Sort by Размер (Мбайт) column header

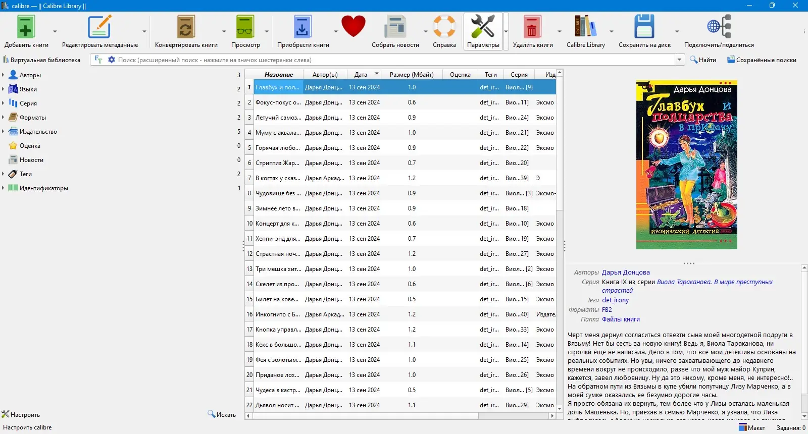pos(412,74)
